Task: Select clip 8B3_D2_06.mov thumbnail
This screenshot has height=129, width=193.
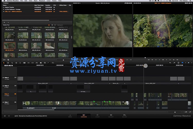Action: pyautogui.click(x=23, y=45)
